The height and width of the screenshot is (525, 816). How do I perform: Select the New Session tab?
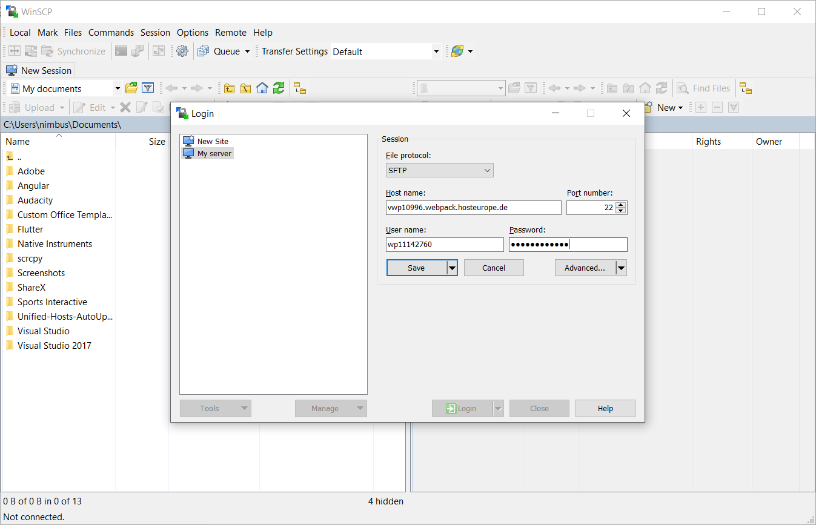(x=39, y=70)
